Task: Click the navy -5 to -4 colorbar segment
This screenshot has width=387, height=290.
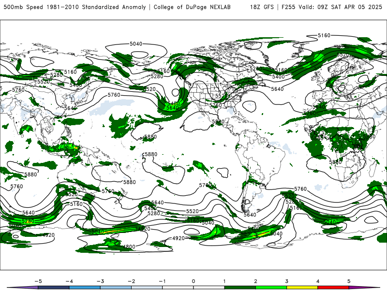Action: tap(54, 288)
